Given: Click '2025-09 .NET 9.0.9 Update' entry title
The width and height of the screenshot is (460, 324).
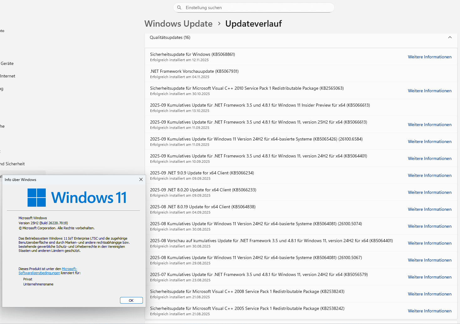Looking at the screenshot, I should (202, 173).
